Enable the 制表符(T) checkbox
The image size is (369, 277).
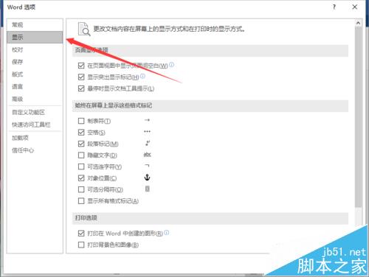81,121
